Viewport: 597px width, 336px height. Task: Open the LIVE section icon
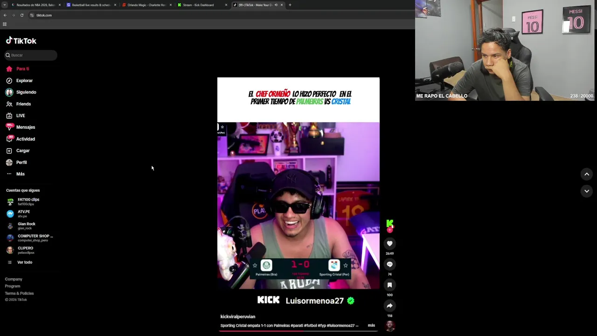[x=9, y=116]
